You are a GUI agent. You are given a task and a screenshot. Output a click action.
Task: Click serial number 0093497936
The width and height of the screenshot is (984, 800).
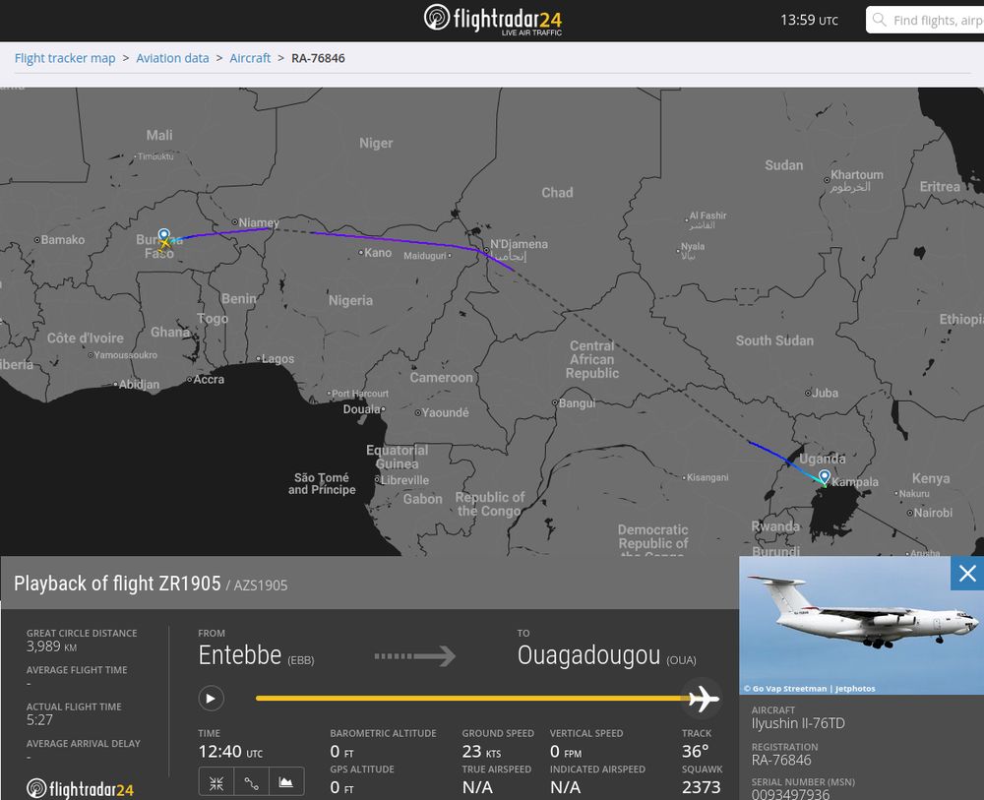[x=791, y=794]
